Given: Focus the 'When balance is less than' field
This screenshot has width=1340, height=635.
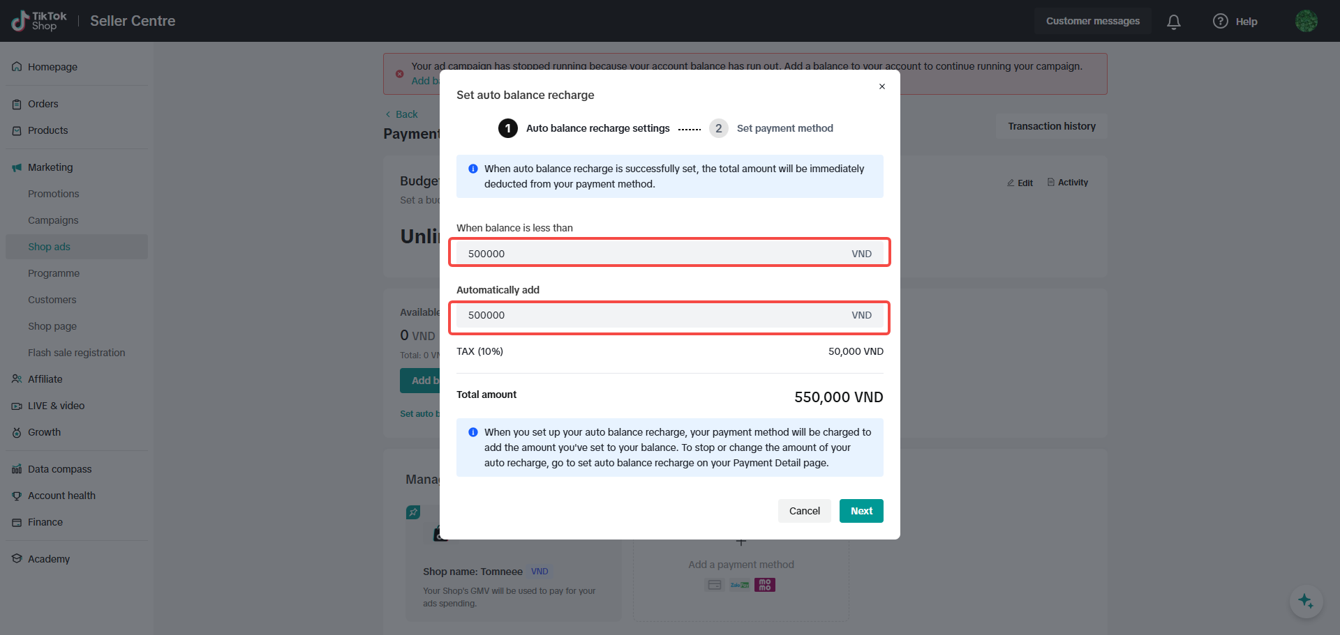Looking at the screenshot, I should coord(656,254).
